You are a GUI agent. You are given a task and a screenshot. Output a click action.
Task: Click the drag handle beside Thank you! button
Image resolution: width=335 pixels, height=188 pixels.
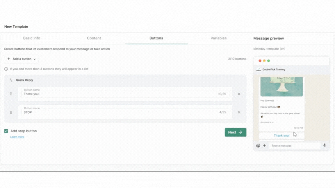11,94
